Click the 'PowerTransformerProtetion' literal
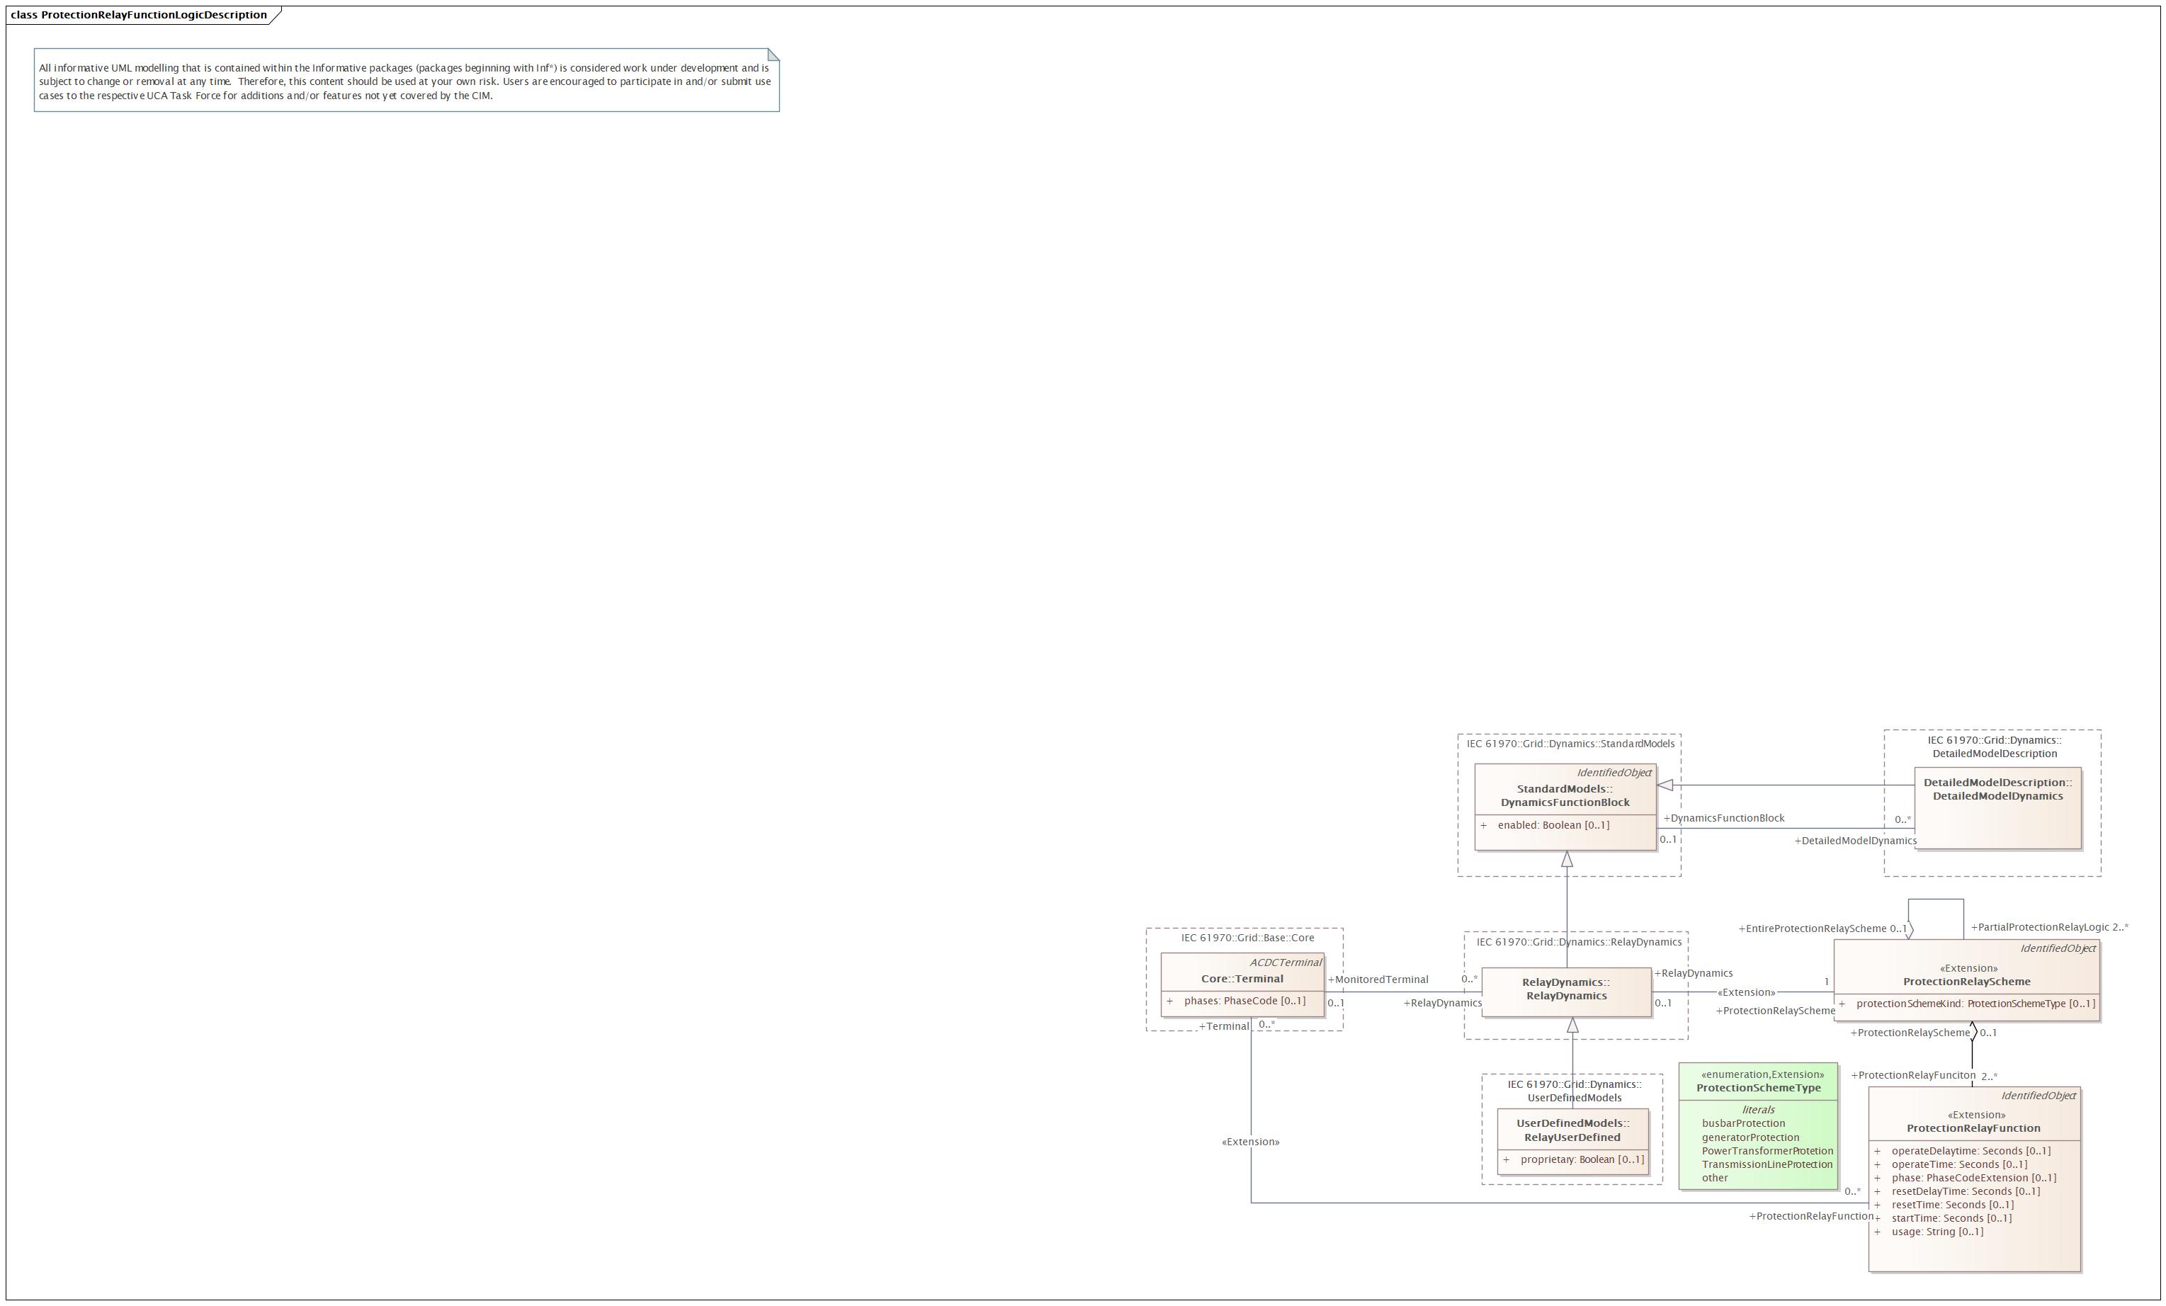 click(x=1767, y=1150)
